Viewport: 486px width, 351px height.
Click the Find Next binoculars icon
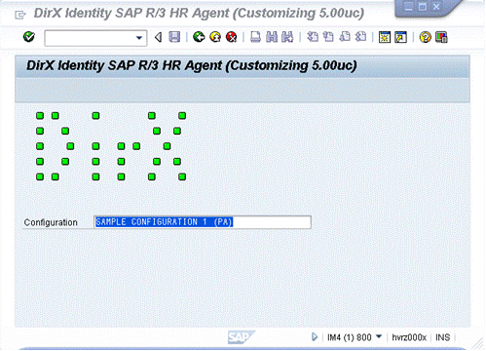tap(287, 37)
